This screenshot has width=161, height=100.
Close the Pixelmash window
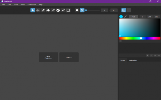click(x=158, y=1)
